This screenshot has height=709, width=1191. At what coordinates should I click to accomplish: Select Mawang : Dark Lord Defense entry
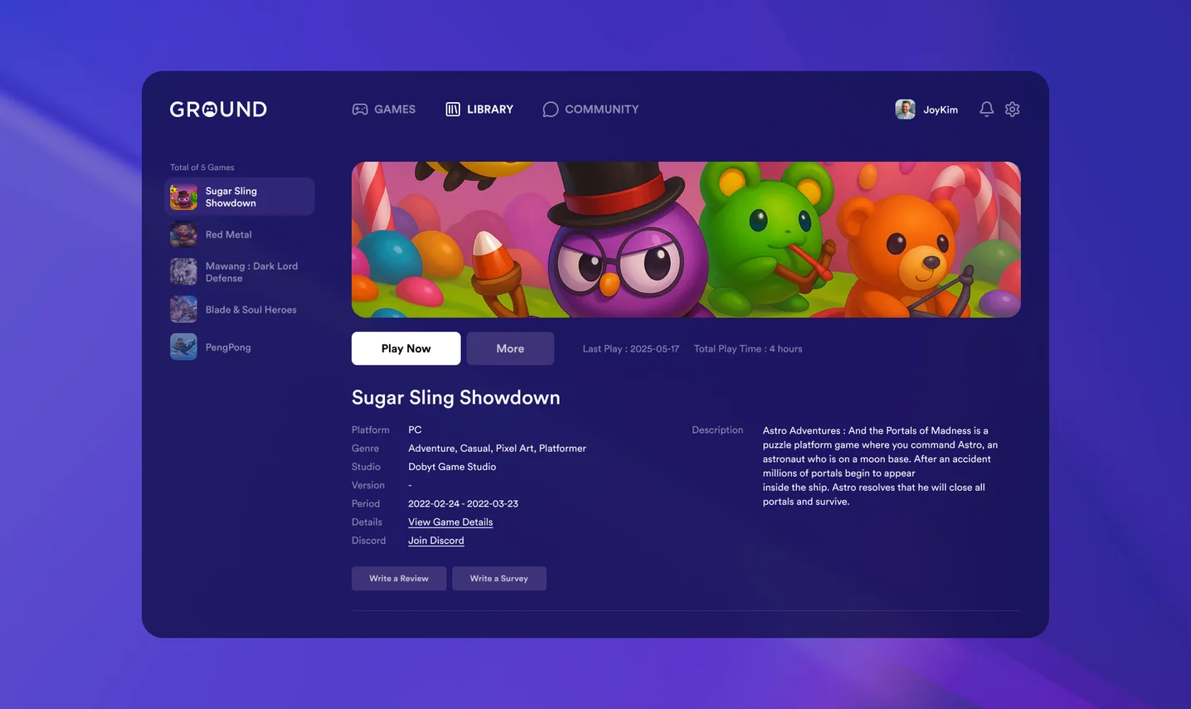(x=239, y=272)
